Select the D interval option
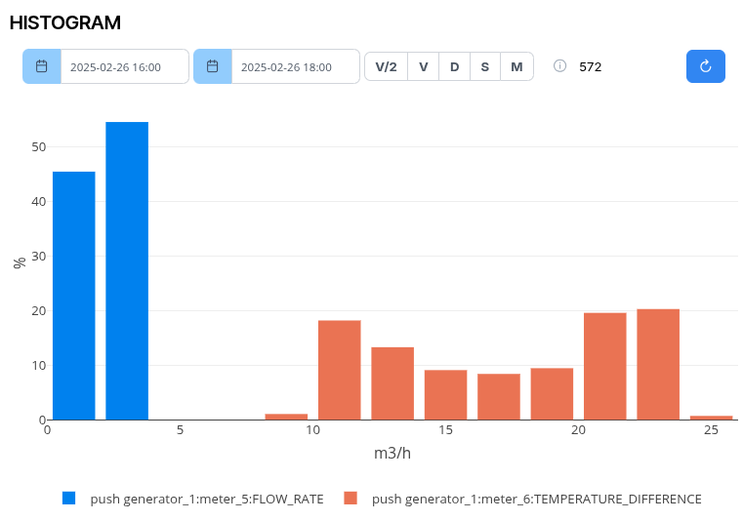This screenshot has height=521, width=743. [x=454, y=66]
